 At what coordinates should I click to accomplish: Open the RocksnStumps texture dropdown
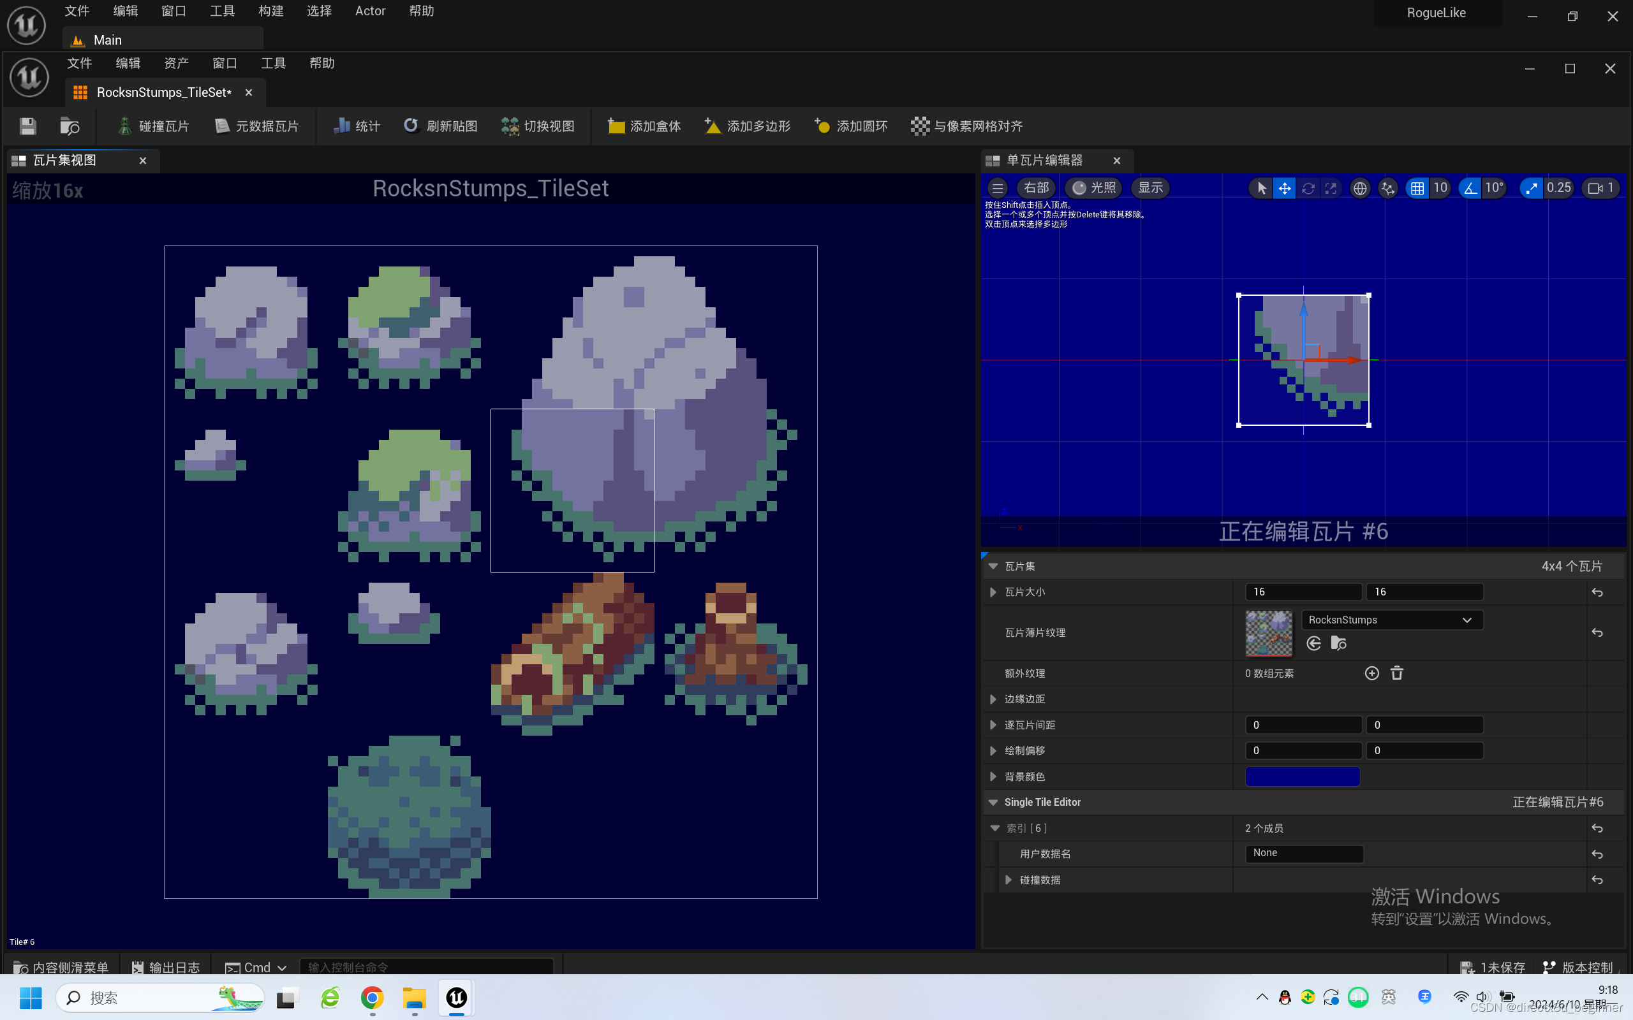[1391, 620]
